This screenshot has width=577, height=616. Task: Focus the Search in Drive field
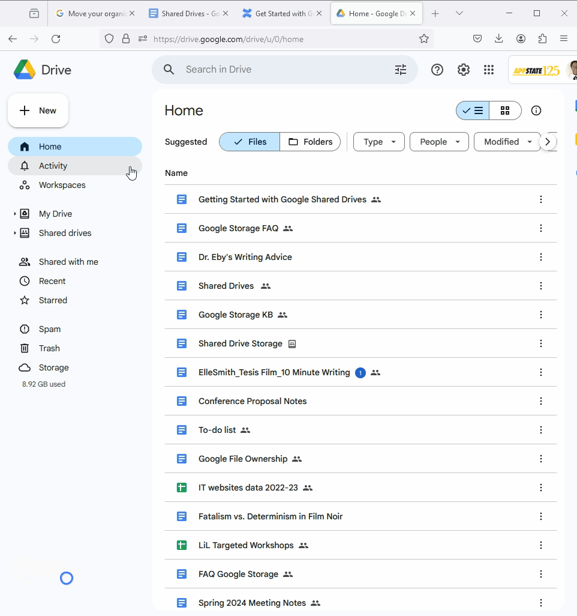click(284, 70)
